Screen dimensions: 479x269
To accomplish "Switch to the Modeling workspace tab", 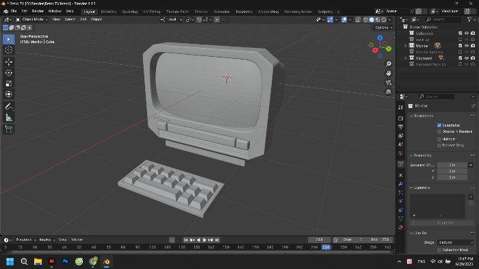I will [108, 12].
